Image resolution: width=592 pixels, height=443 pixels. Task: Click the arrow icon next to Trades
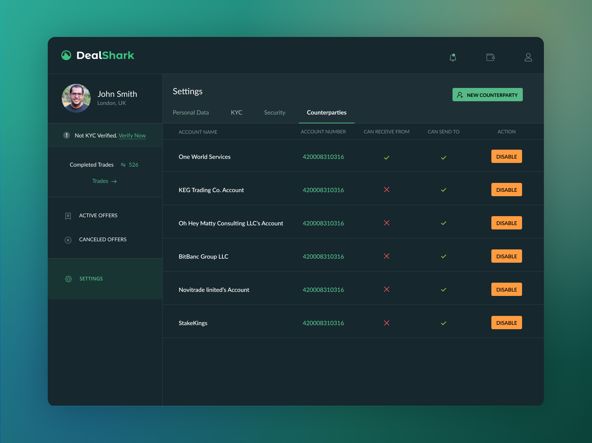(x=114, y=181)
